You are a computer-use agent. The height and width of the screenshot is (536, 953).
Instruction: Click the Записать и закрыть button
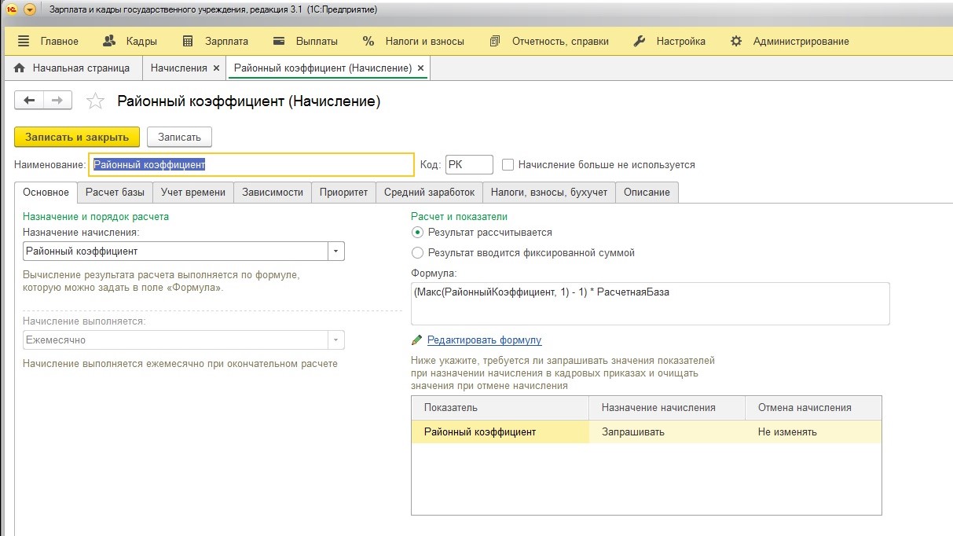(77, 137)
